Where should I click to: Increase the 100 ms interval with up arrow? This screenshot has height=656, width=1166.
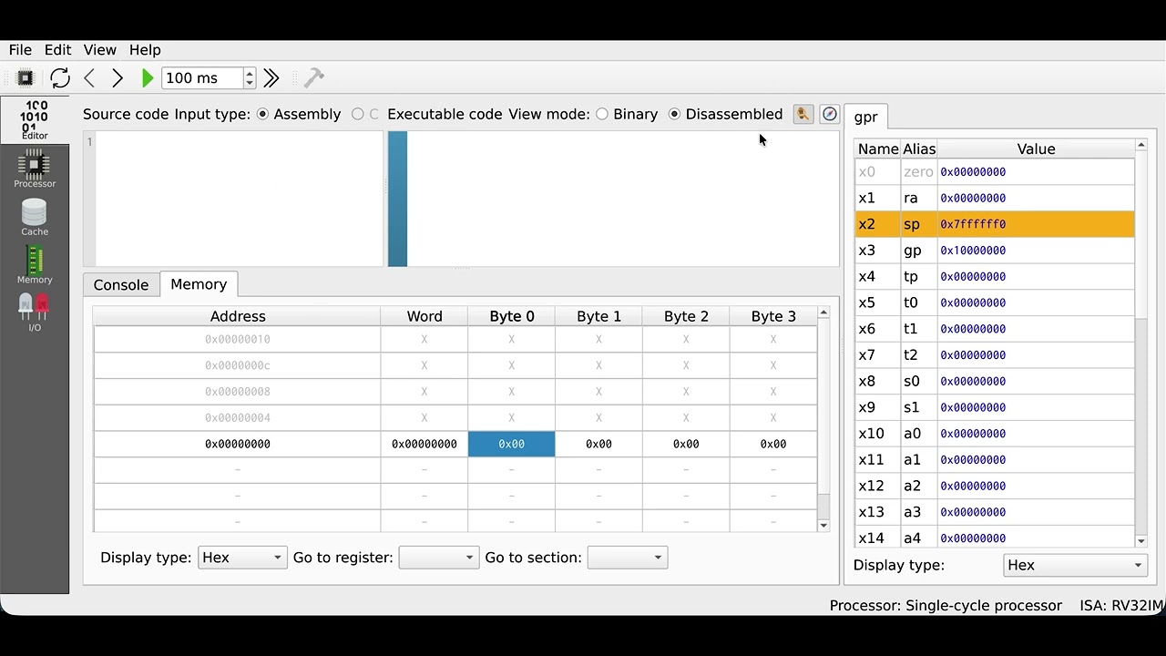coord(250,73)
